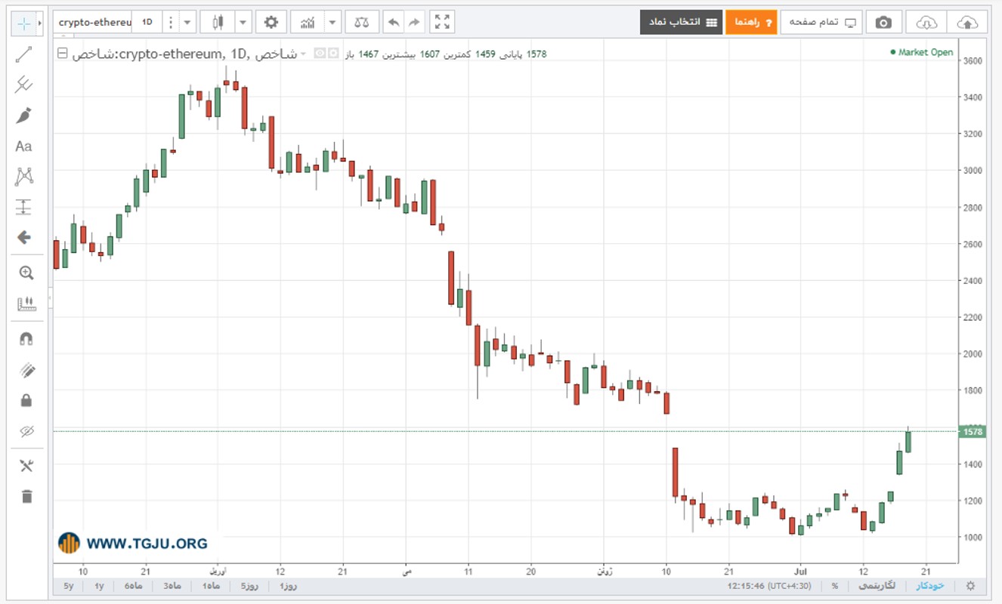This screenshot has height=604, width=1002.
Task: Open chart properties gear icon
Action: click(271, 22)
